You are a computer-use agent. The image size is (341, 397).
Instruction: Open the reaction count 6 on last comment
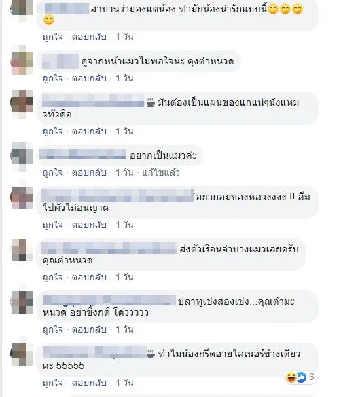(x=312, y=377)
